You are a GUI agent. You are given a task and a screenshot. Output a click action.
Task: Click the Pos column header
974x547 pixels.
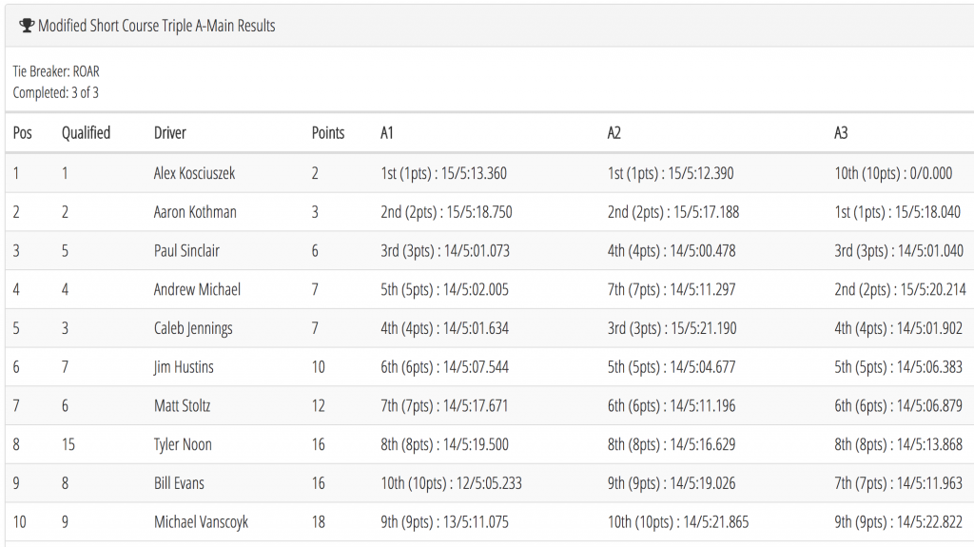[23, 133]
